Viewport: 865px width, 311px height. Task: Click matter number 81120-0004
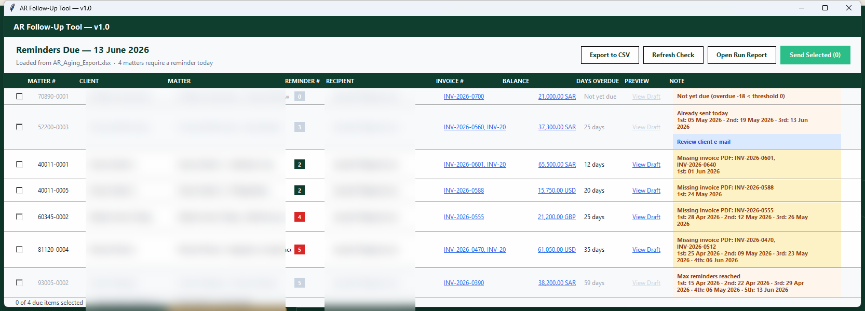53,250
